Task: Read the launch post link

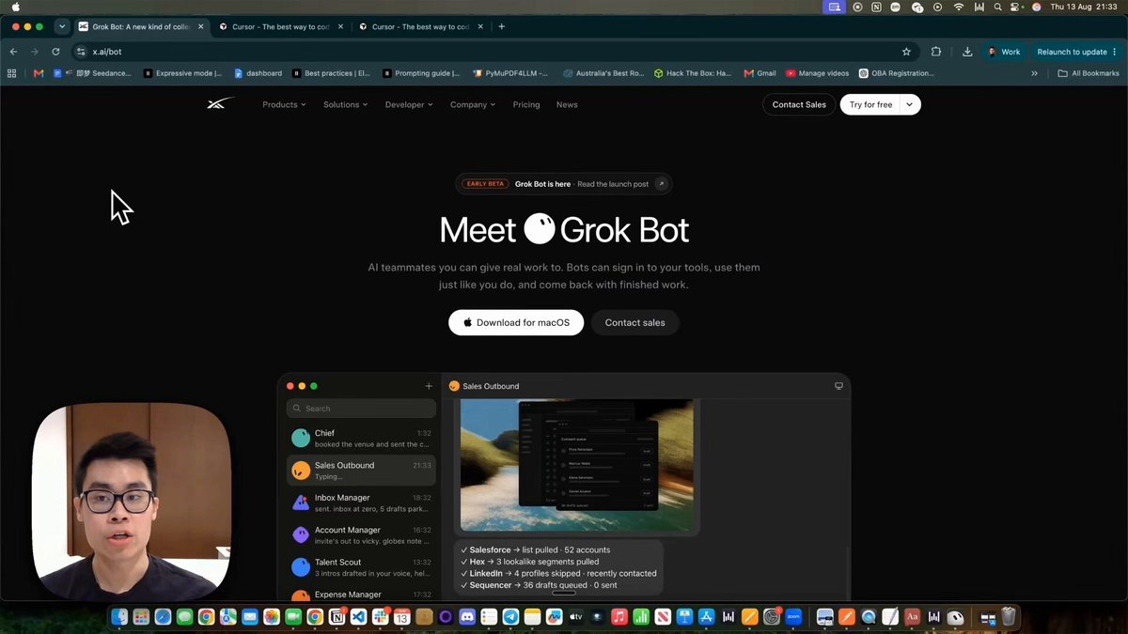Action: [613, 184]
